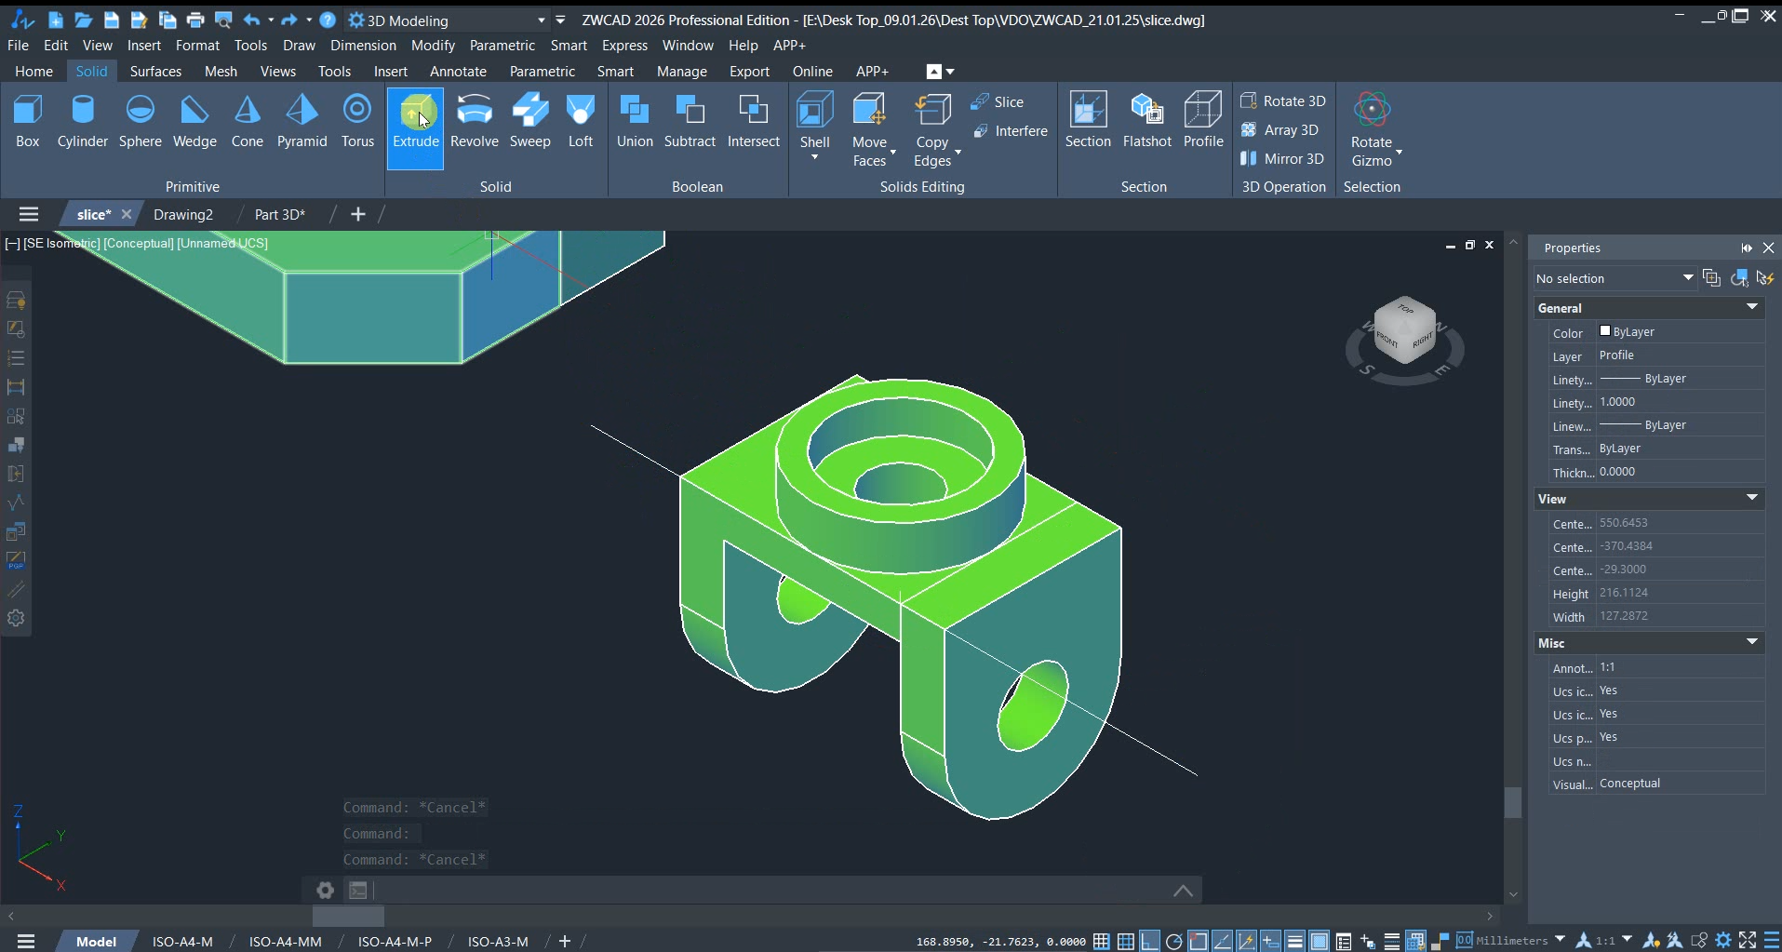Collapse the General properties section
The height and width of the screenshot is (952, 1782).
coord(1751,307)
